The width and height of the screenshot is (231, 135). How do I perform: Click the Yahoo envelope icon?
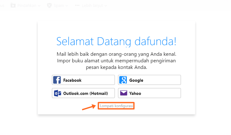pos(124,93)
